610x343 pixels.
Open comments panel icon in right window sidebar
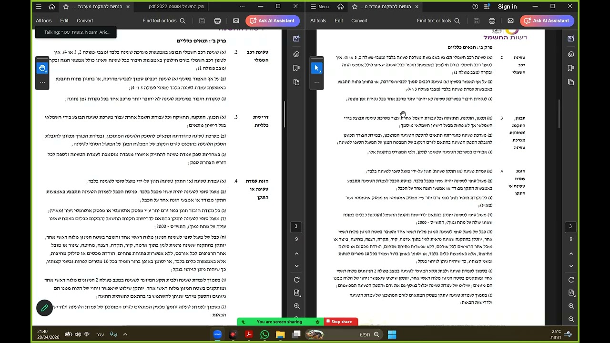point(571,54)
